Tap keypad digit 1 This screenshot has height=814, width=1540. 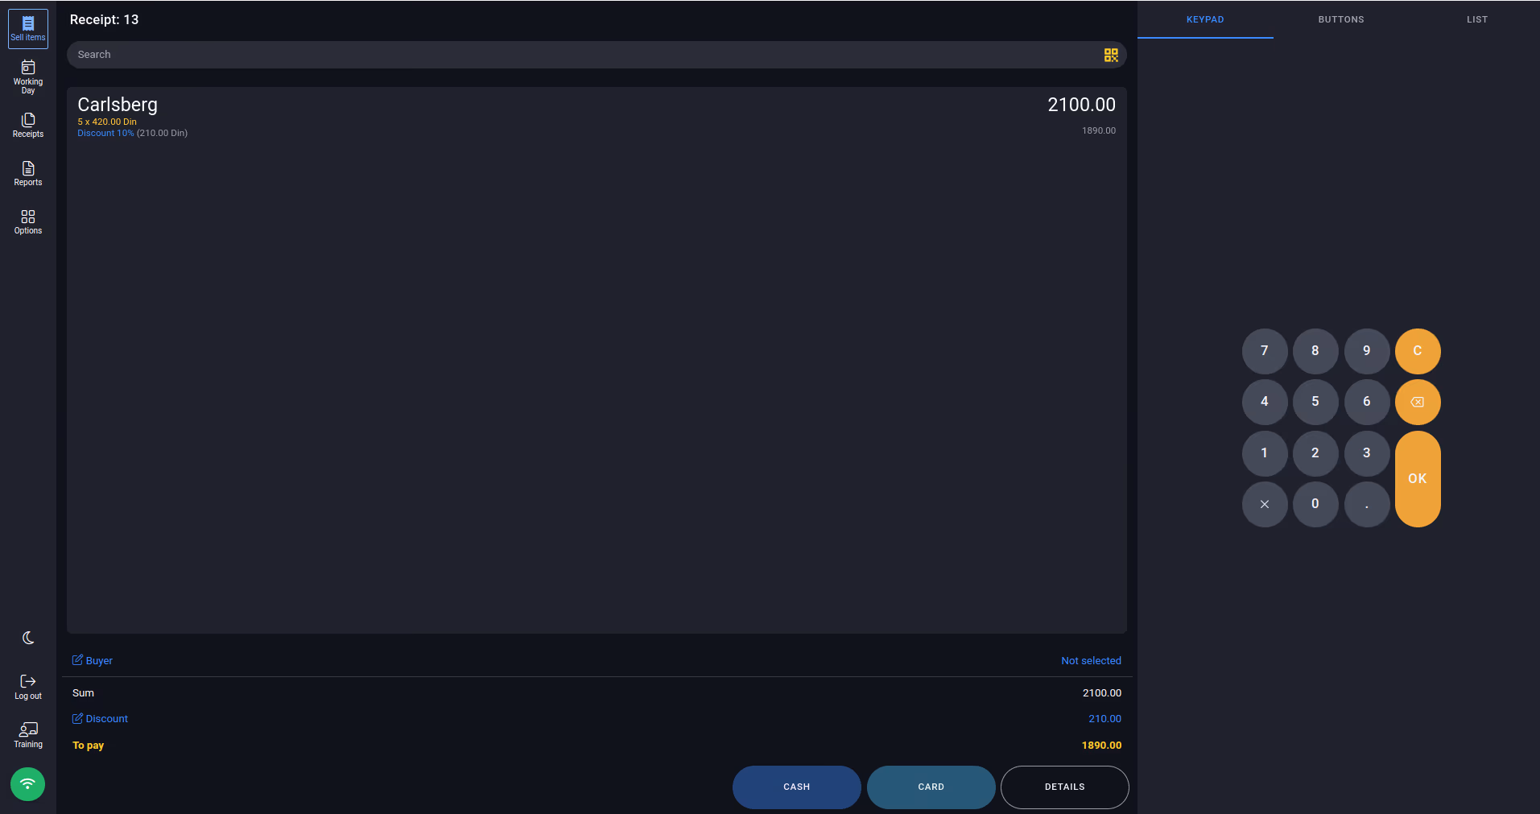point(1265,453)
